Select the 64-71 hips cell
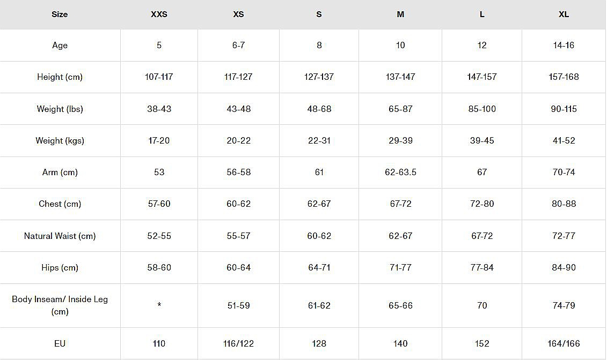The height and width of the screenshot is (360, 607). pos(319,268)
